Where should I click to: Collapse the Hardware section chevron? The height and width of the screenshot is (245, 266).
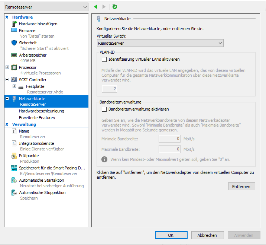[7, 17]
